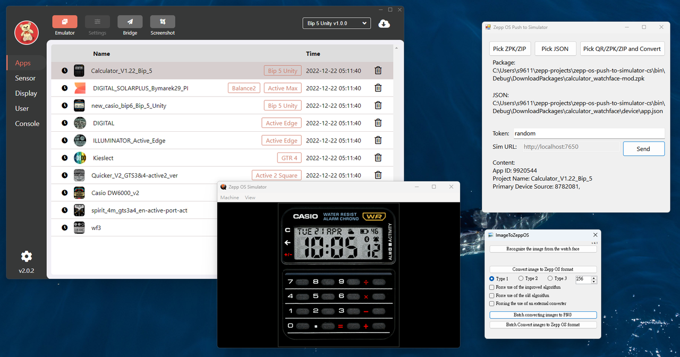
Task: Click the Name column header
Action: pos(101,54)
